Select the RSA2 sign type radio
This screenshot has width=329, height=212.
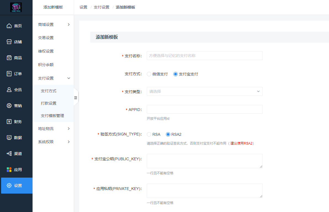pos(168,134)
